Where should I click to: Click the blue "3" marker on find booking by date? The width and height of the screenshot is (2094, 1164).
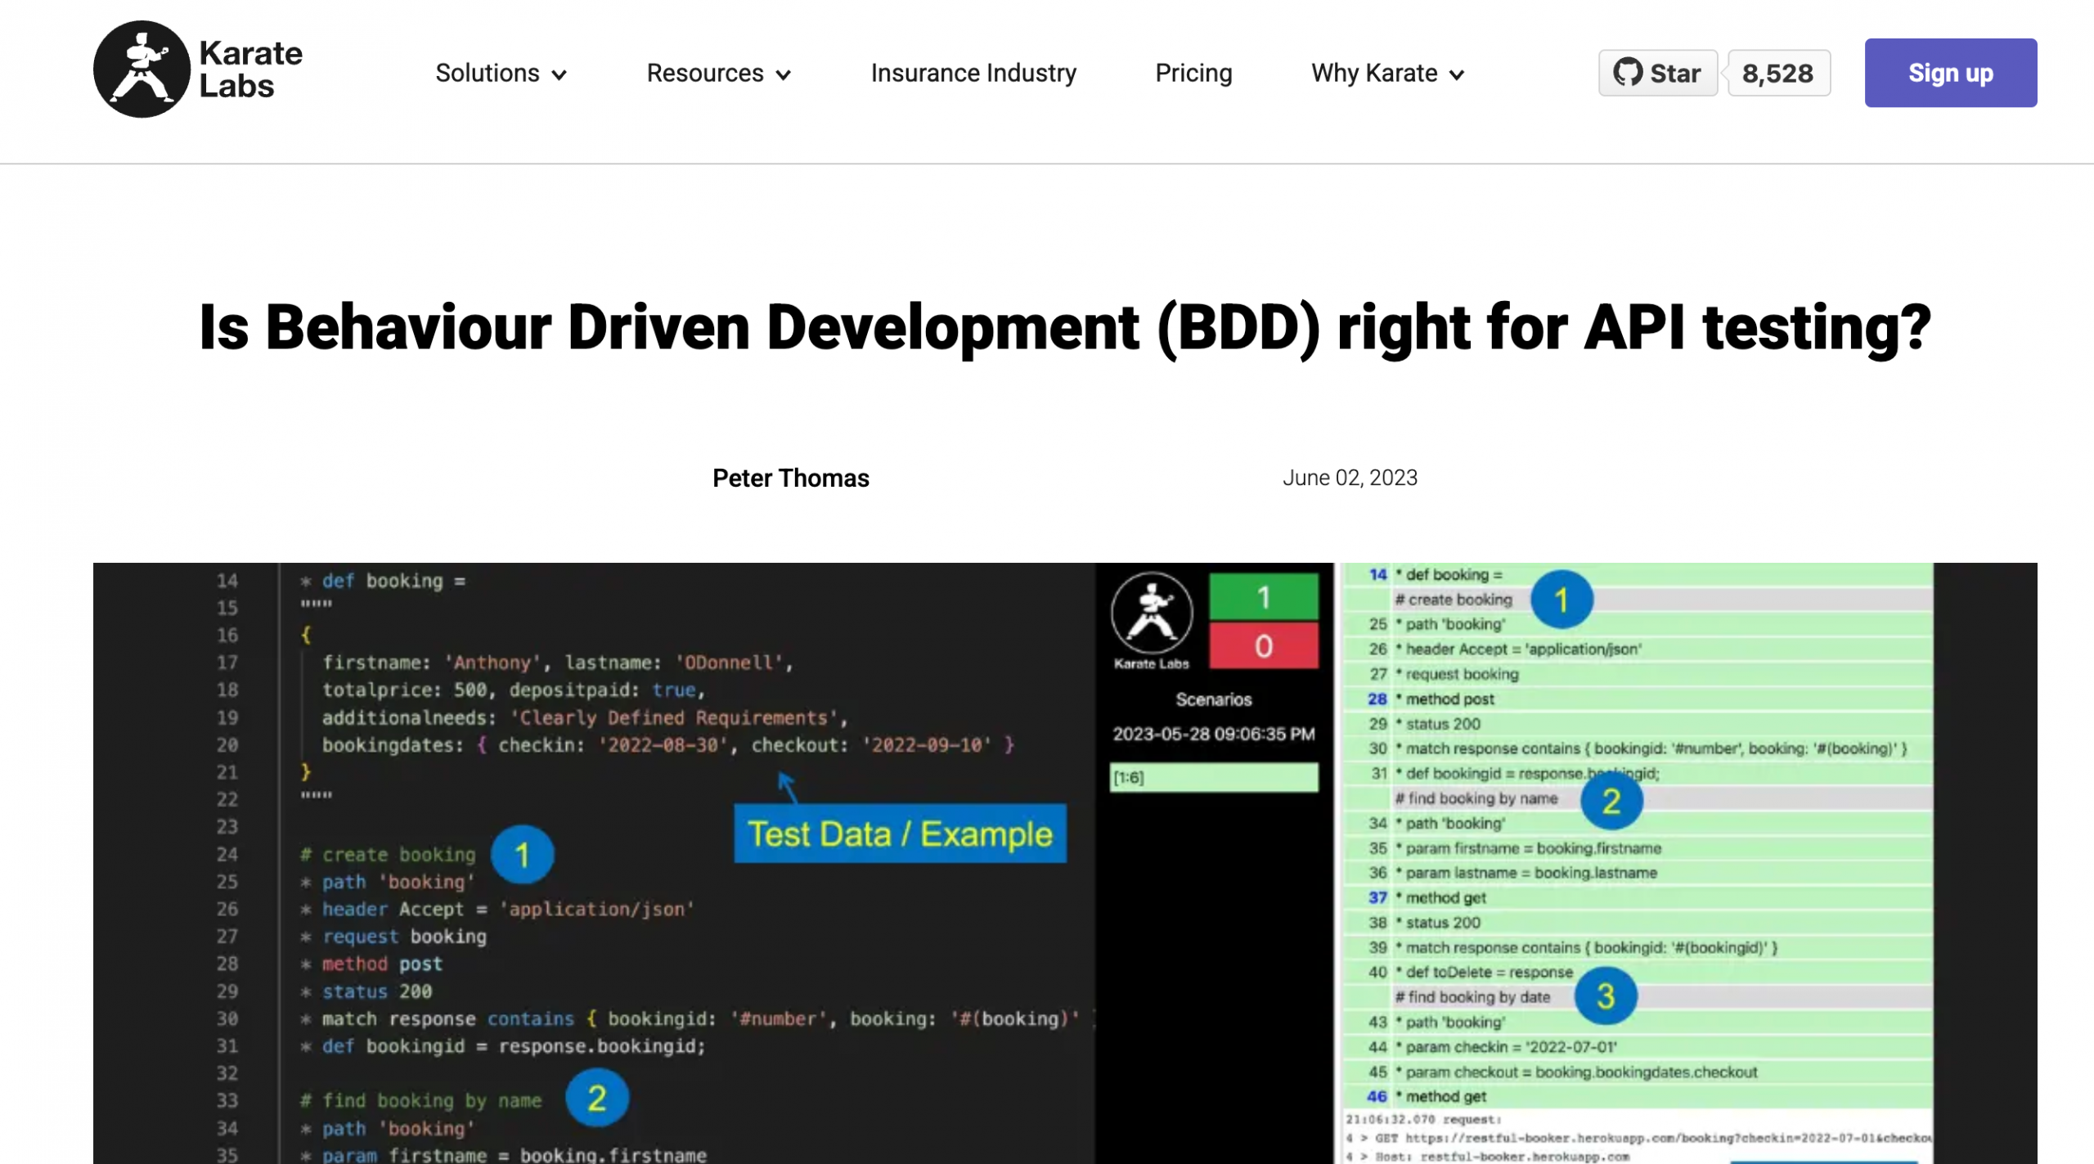coord(1605,996)
